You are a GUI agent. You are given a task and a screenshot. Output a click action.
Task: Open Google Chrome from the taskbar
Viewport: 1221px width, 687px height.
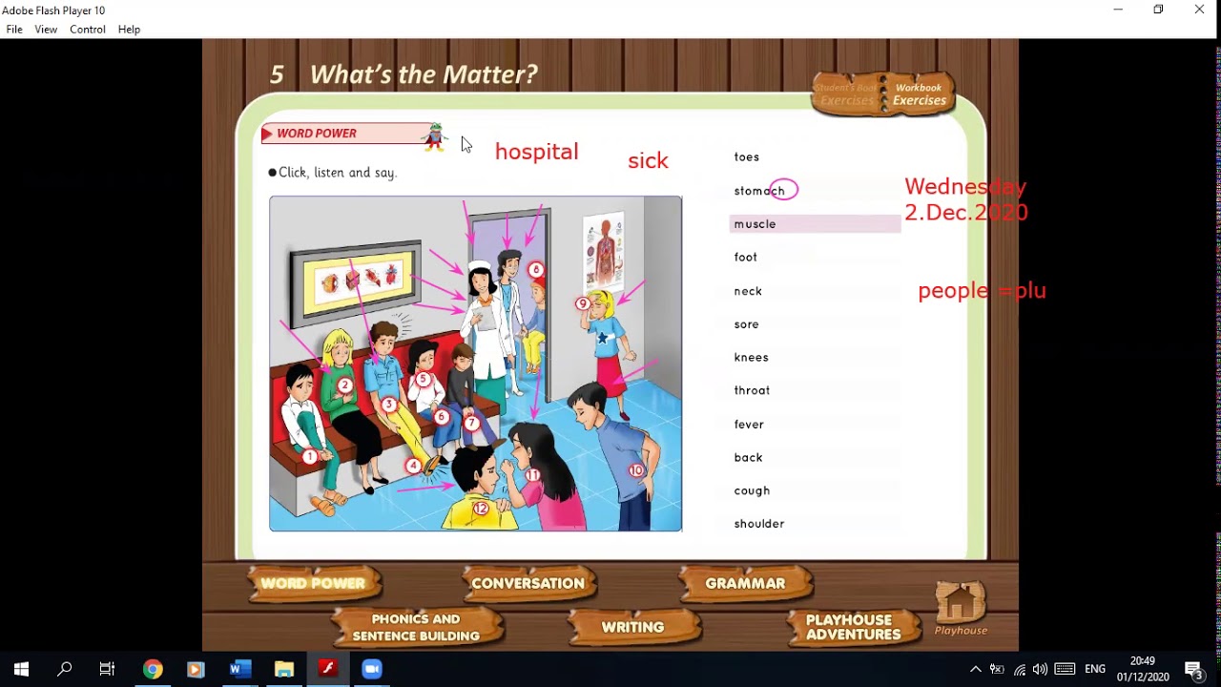pos(153,669)
